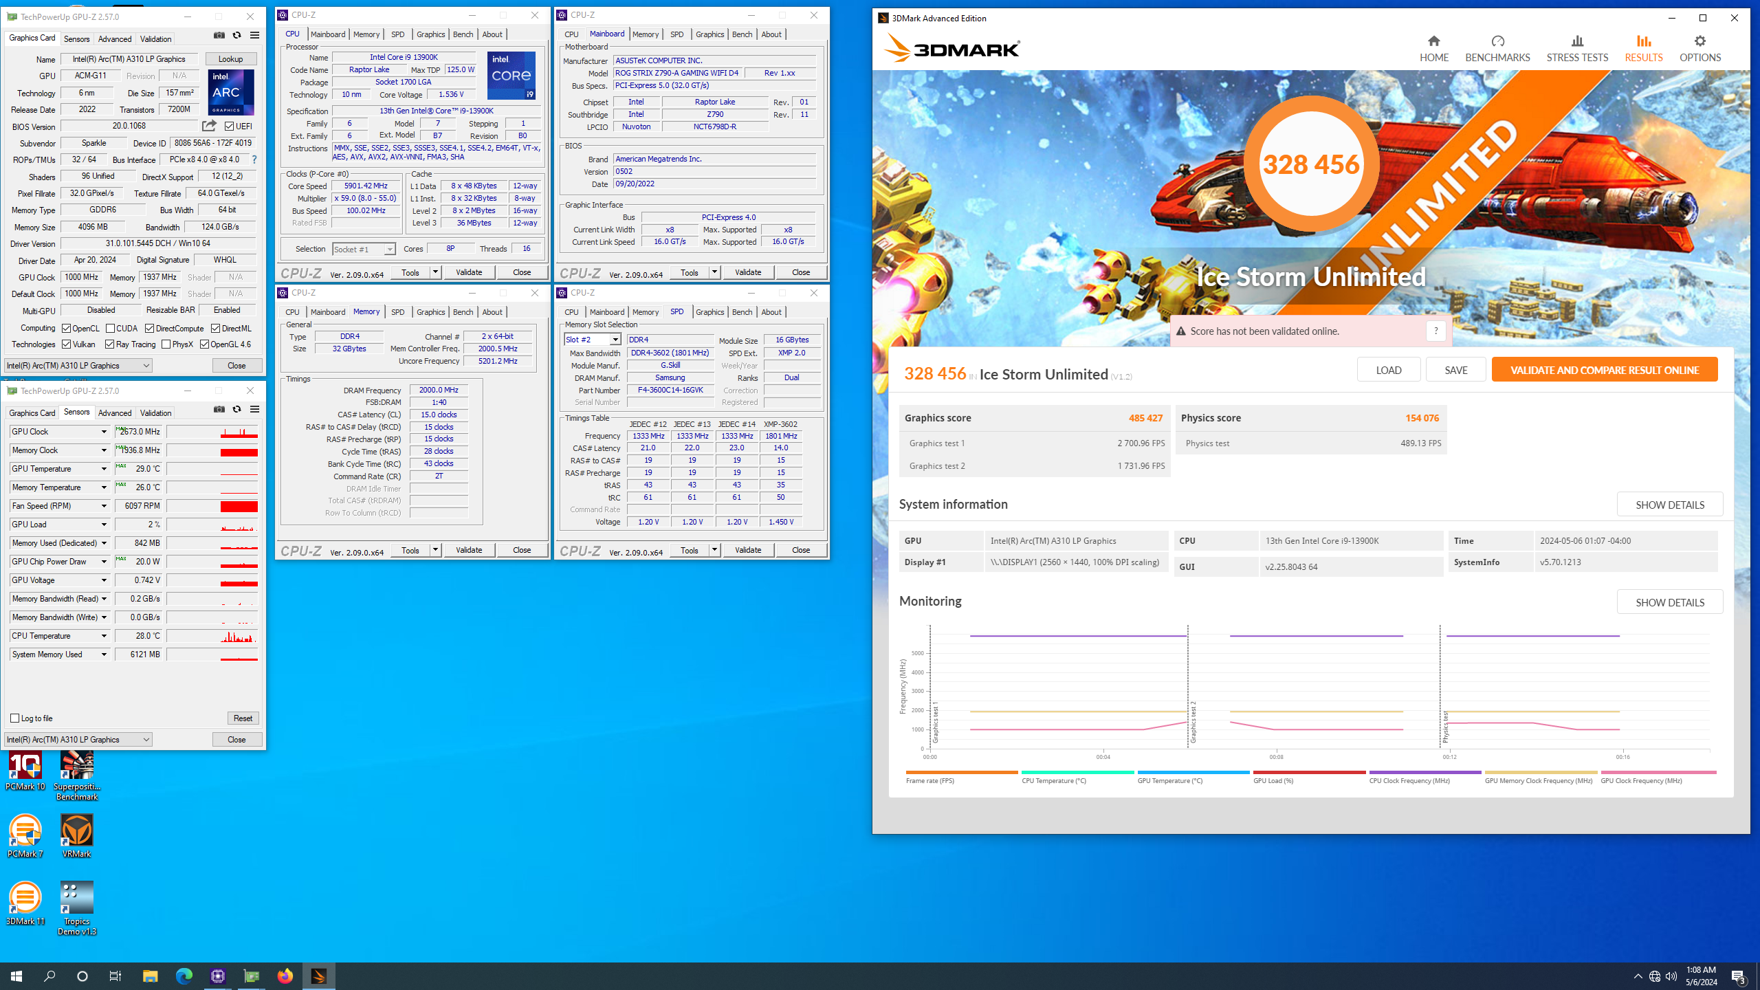Click SAVE button in 3DMark

click(1456, 370)
